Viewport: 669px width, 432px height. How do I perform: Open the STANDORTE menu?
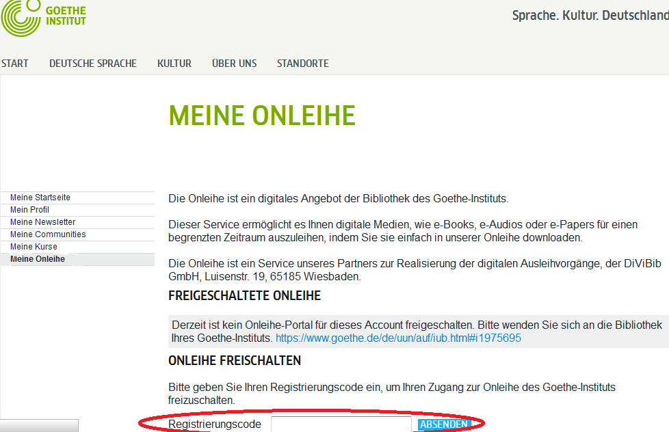(x=303, y=64)
